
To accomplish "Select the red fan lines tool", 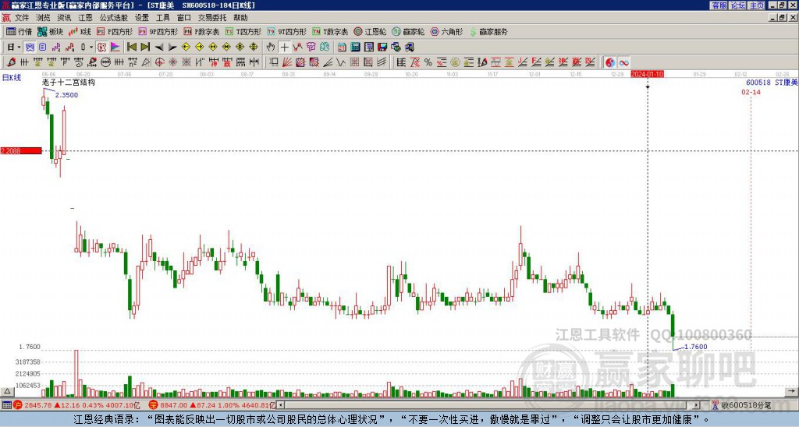I will 287,62.
